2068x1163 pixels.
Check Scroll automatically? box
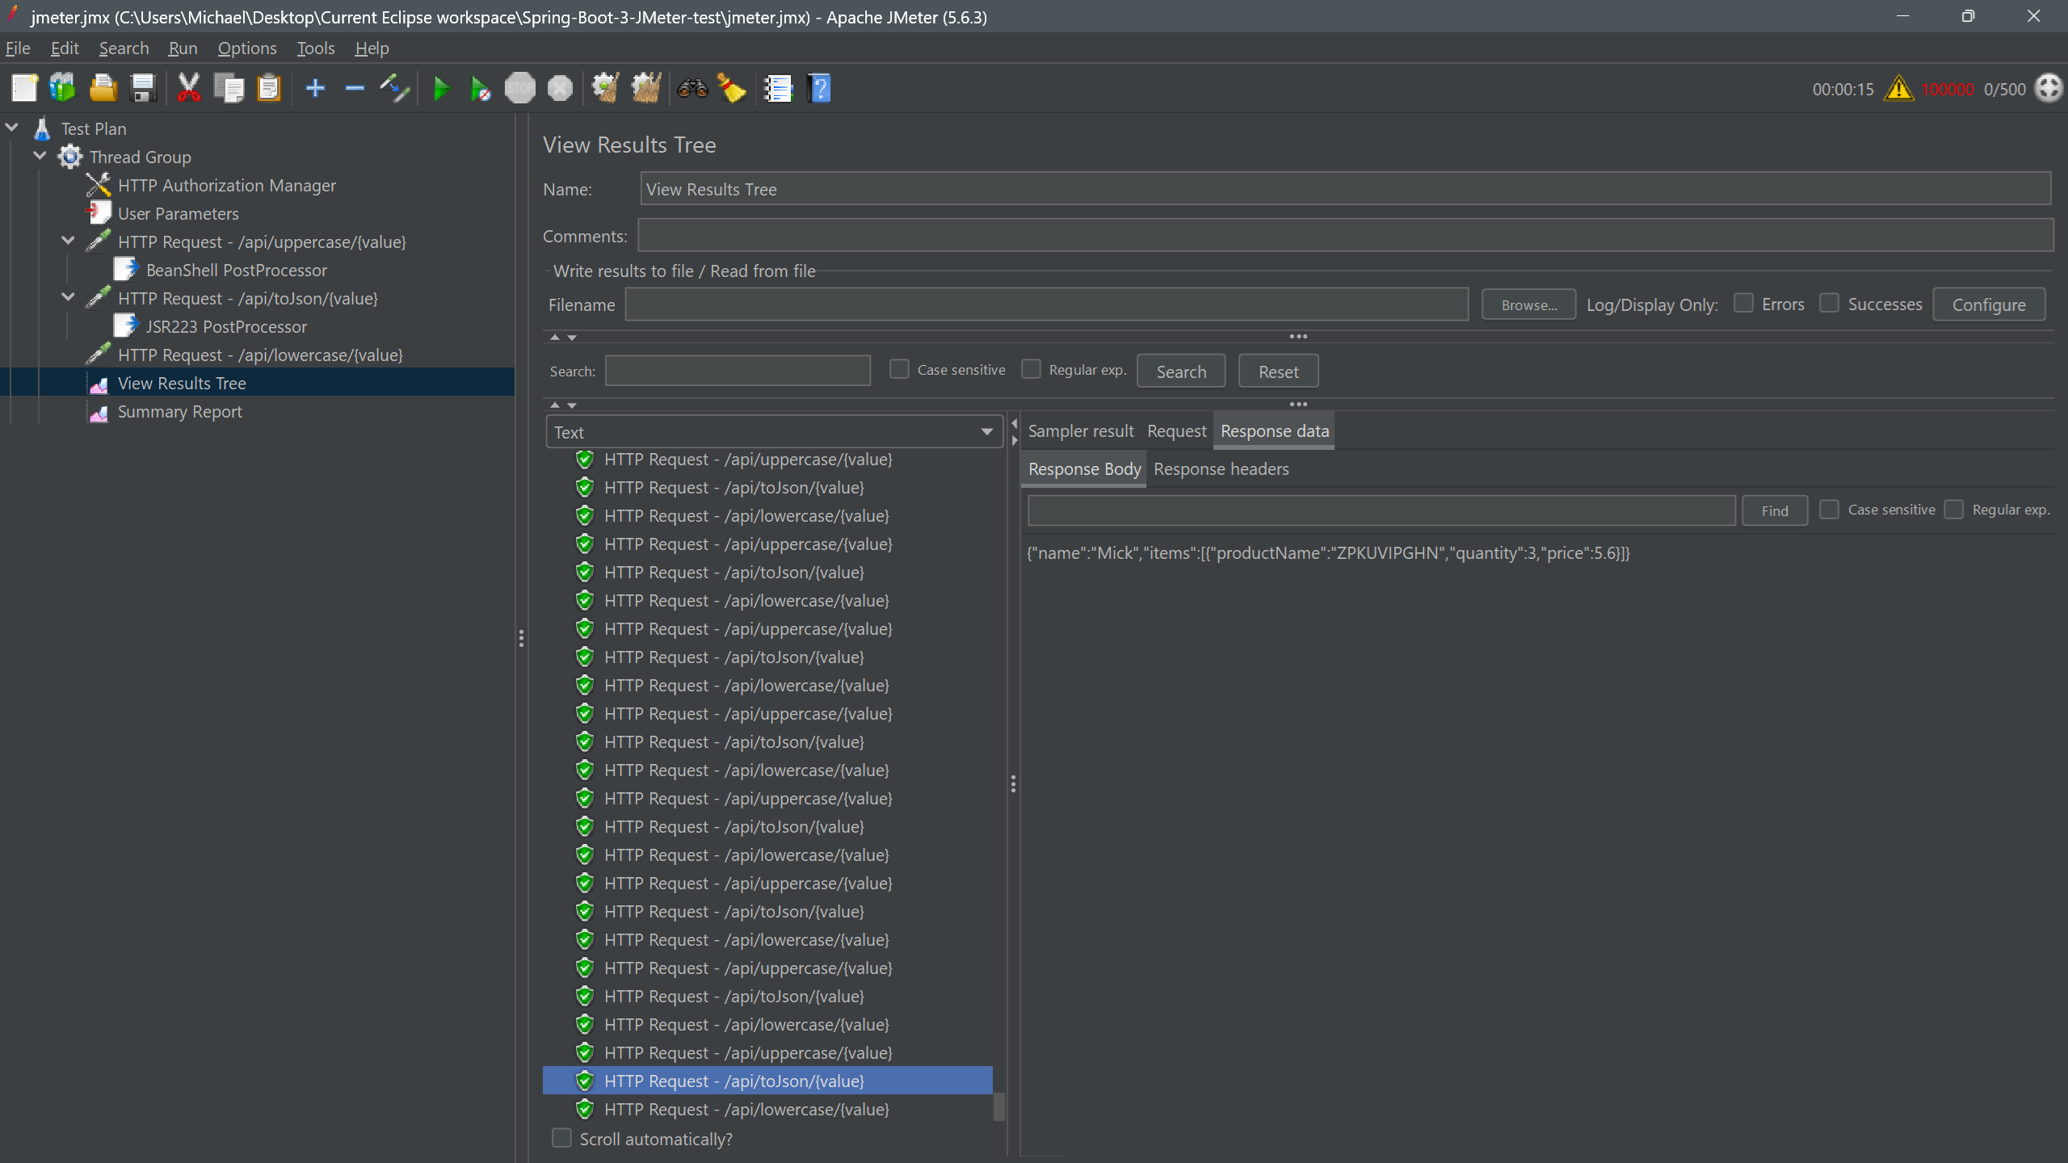coord(561,1138)
